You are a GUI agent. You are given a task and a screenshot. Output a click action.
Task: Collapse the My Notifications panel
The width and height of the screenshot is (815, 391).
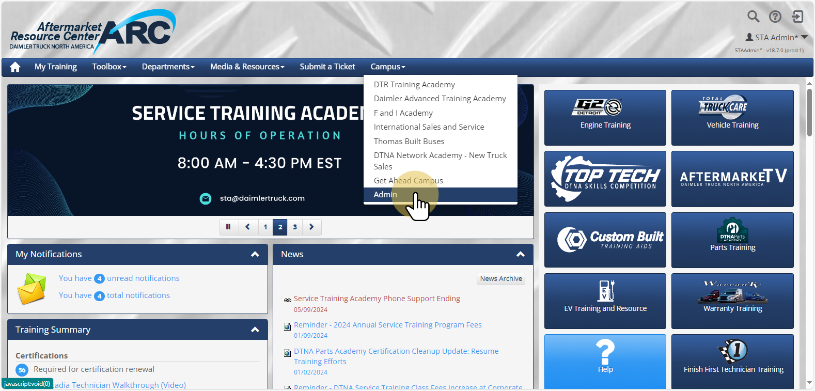pos(255,254)
